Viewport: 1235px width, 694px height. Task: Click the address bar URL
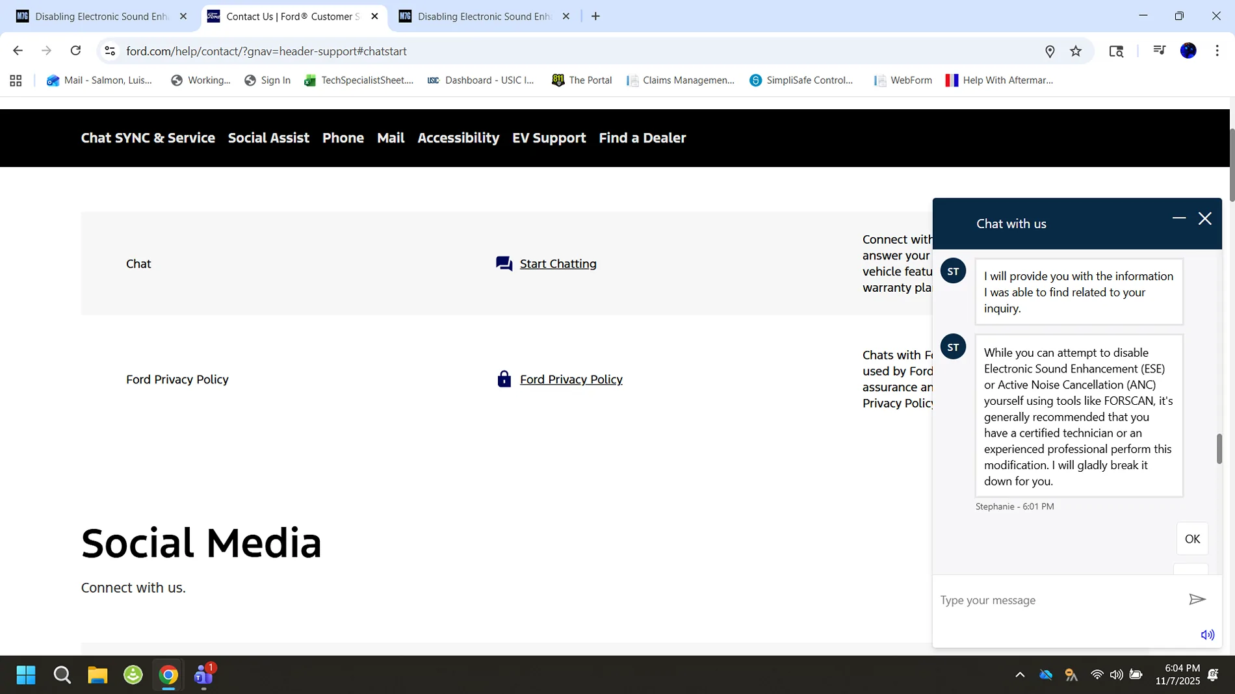point(266,51)
